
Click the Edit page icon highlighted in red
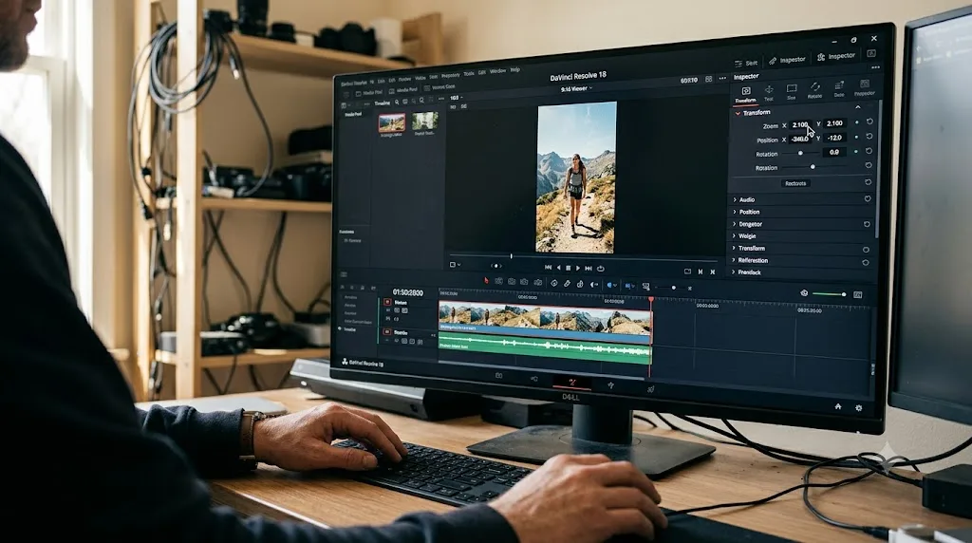[x=571, y=384]
